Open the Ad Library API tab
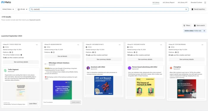Screen dimensions: 208x111 182,2
